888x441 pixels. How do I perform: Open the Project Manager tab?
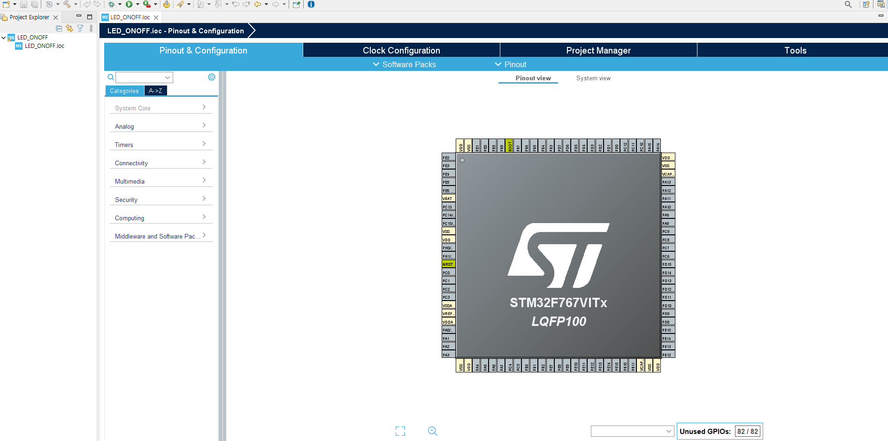click(598, 50)
